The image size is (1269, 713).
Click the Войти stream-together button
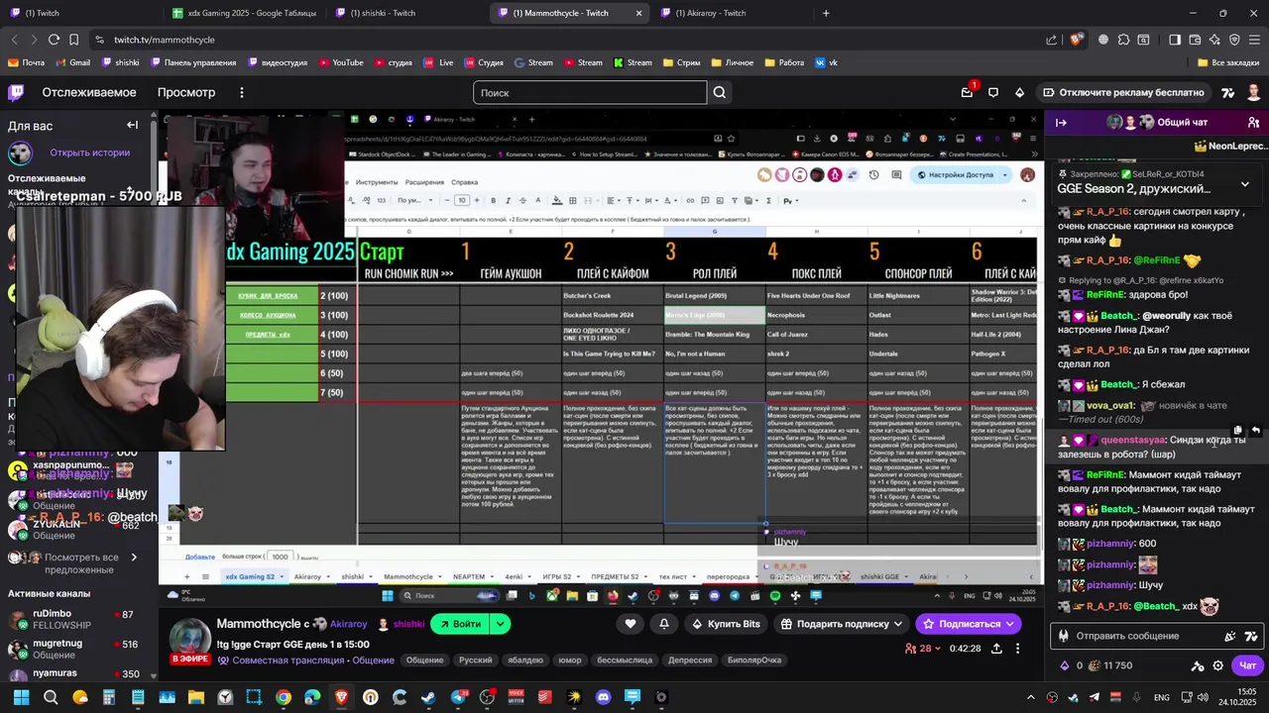(x=460, y=624)
